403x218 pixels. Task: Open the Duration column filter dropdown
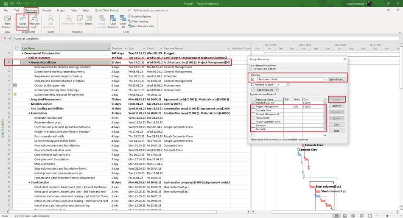(126, 49)
